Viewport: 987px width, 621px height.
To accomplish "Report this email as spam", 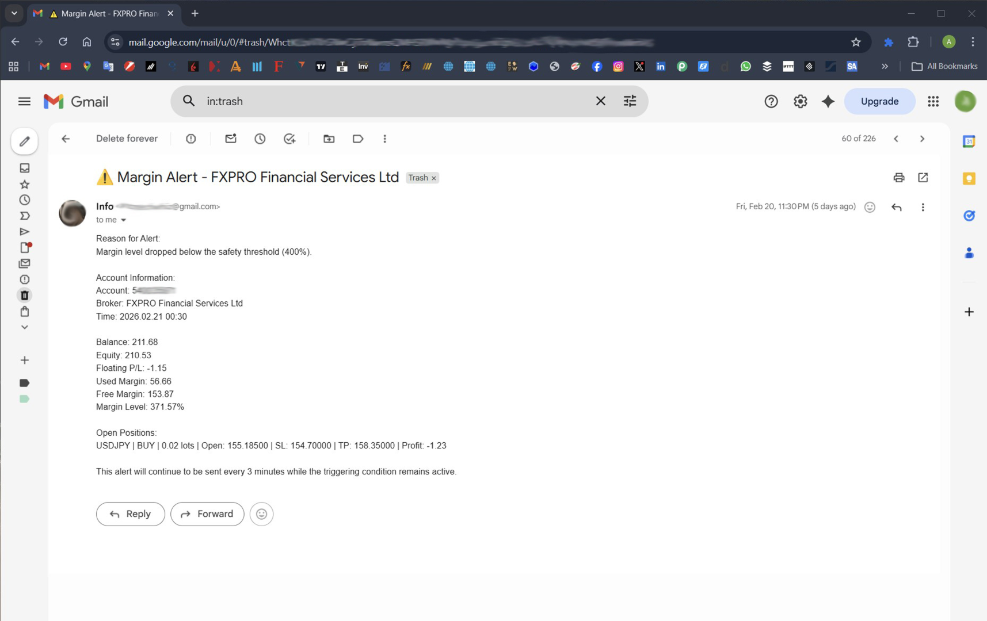I will point(191,139).
